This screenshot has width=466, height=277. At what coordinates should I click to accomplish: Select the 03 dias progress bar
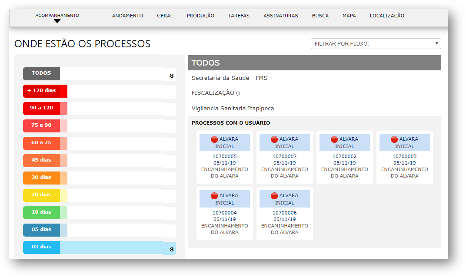point(99,247)
